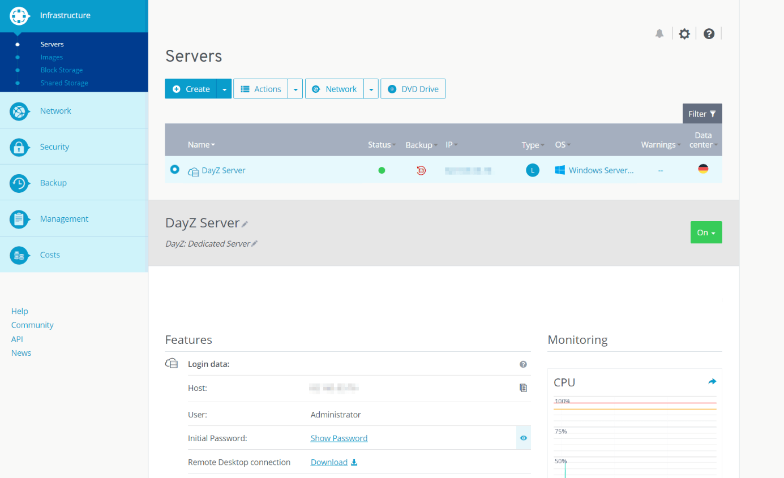Open the Backup section in sidebar
Image resolution: width=784 pixels, height=478 pixels.
click(x=53, y=183)
